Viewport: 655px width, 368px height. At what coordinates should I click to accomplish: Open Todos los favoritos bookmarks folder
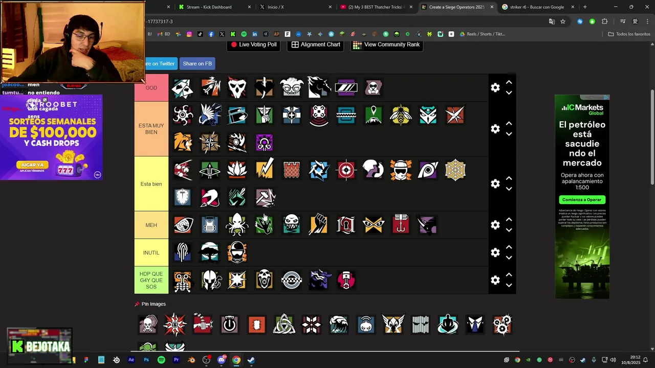[629, 34]
